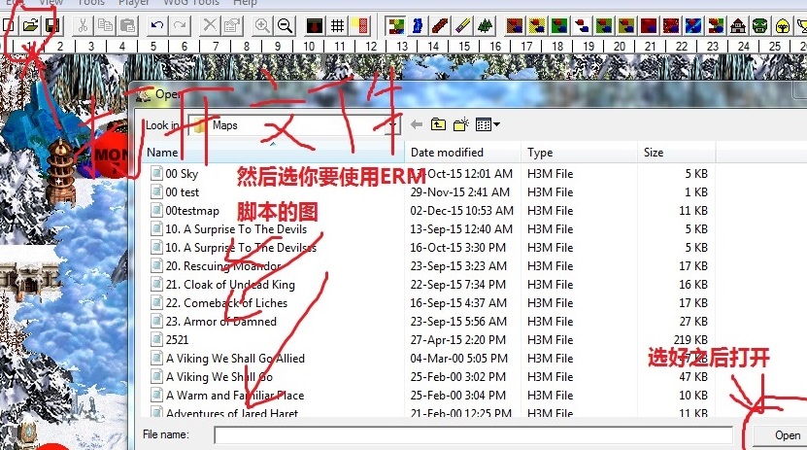Select the file 00testmap
This screenshot has height=450, width=807.
pos(192,211)
